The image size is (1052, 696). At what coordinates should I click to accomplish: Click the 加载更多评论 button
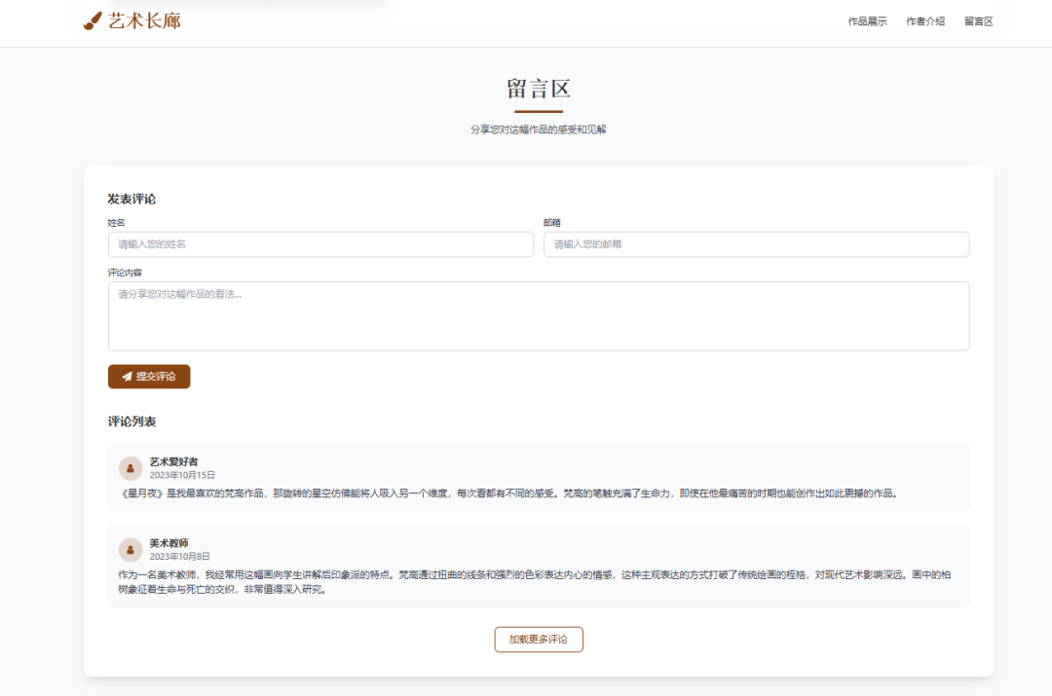click(538, 640)
